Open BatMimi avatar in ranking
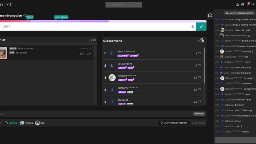 [x=112, y=90]
